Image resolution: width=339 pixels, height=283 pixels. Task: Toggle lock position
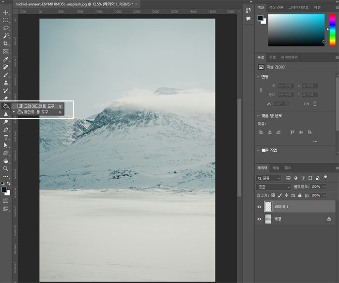(x=287, y=195)
